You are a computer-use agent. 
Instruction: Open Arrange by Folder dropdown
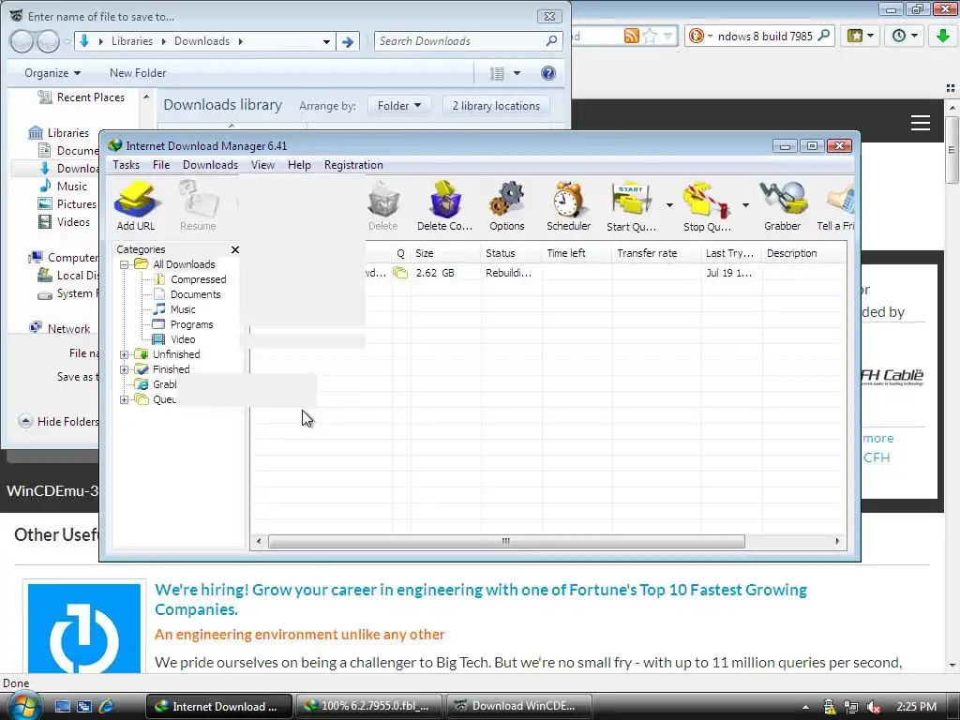(x=399, y=106)
